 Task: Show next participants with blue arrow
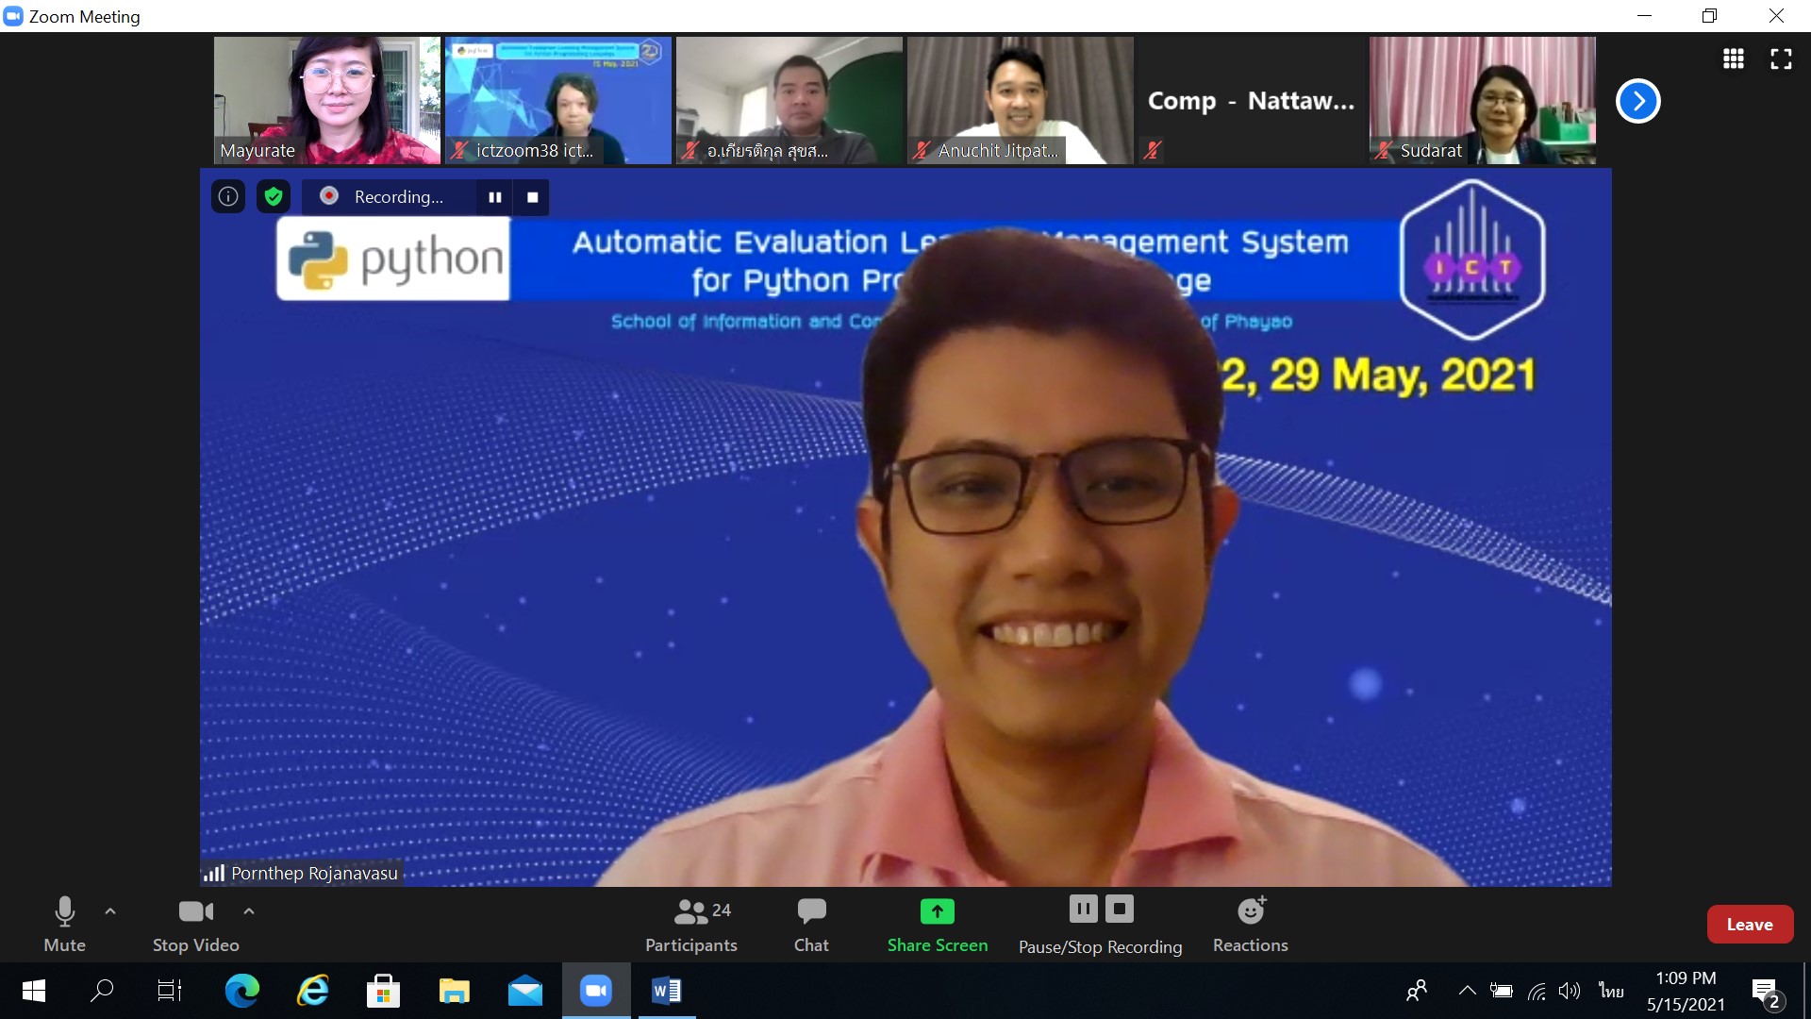pyautogui.click(x=1638, y=101)
